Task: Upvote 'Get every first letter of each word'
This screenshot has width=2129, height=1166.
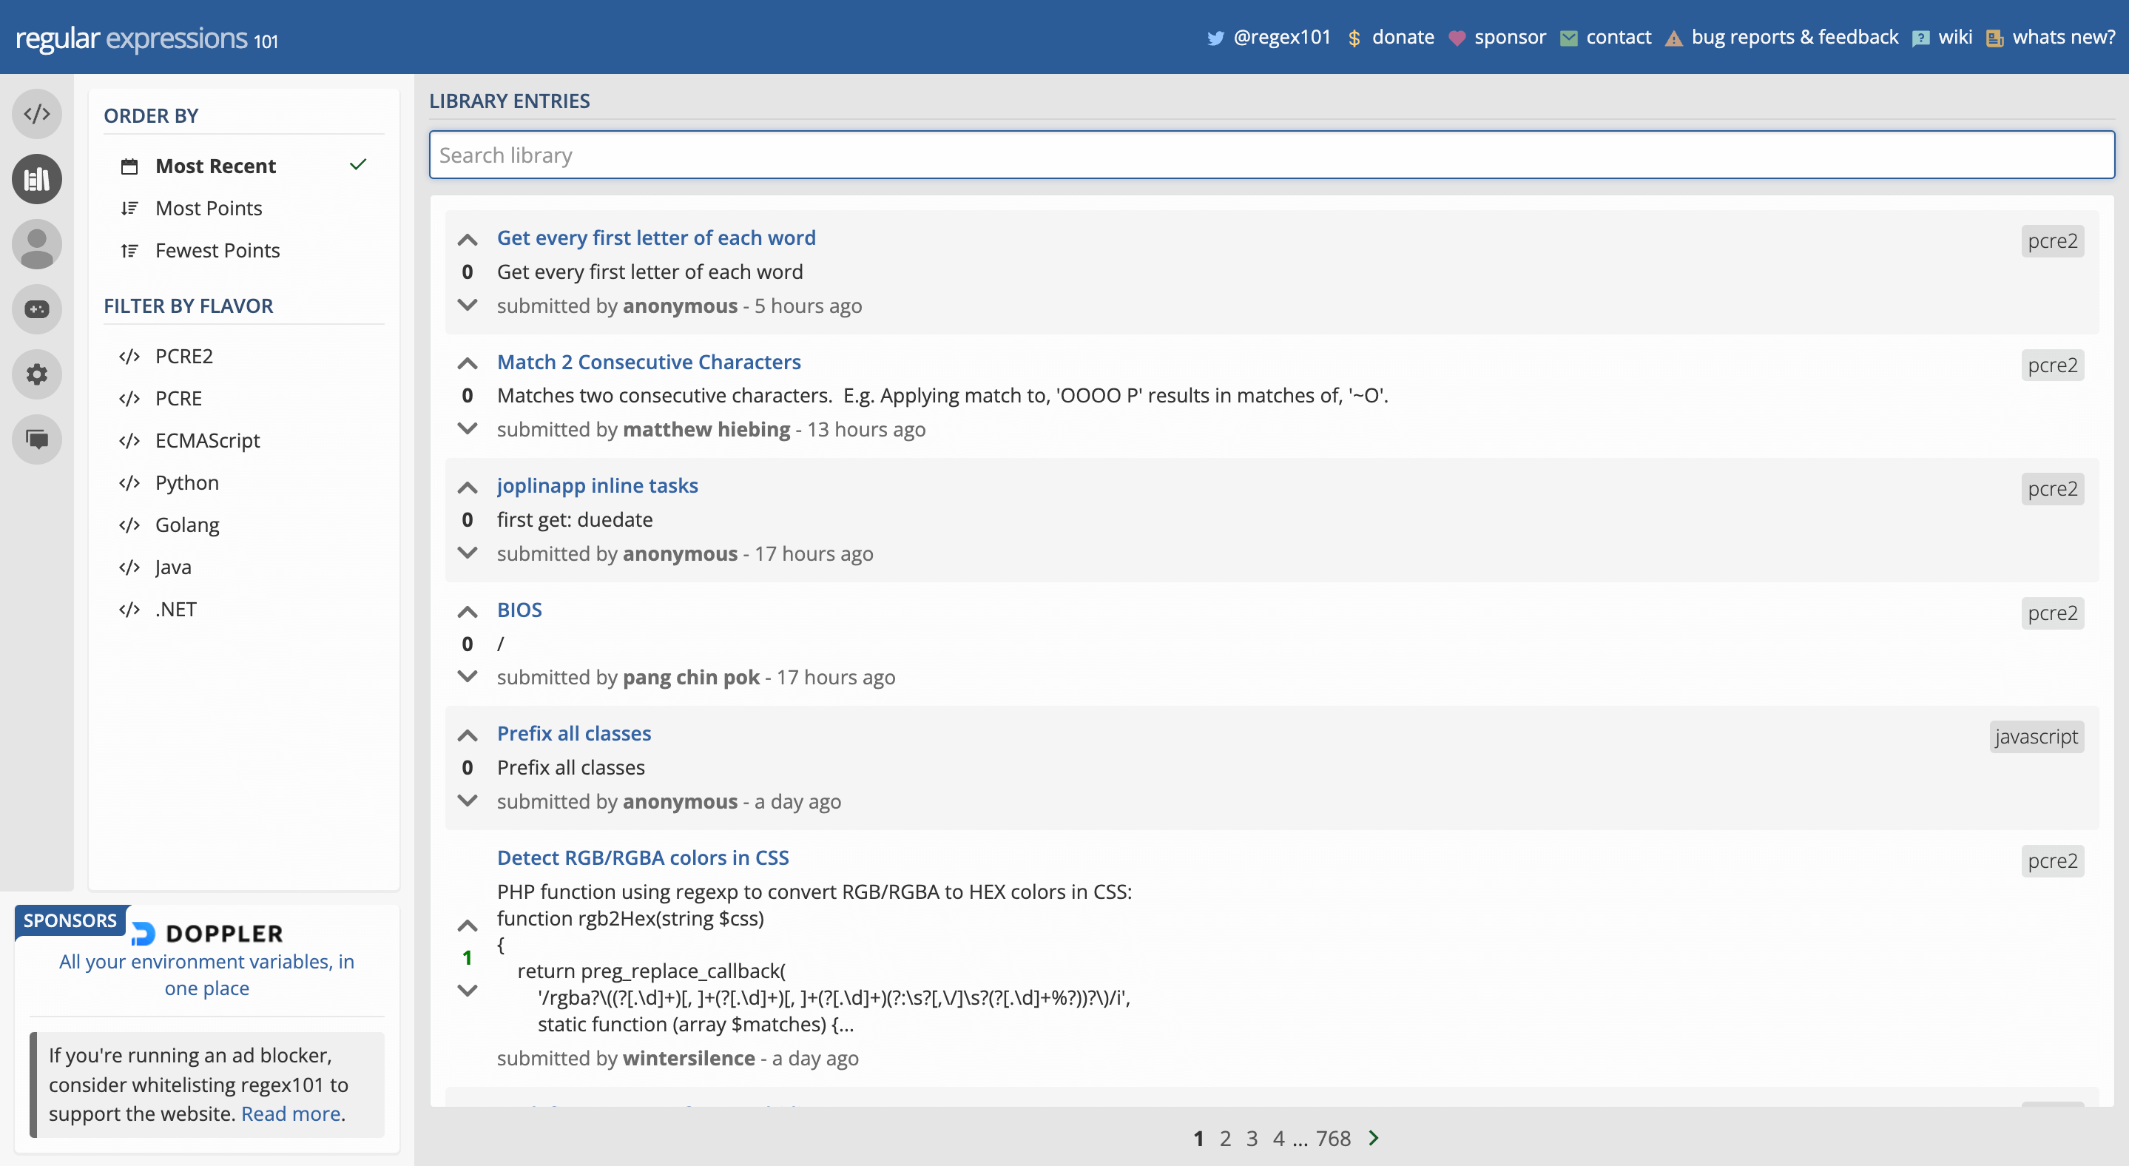Action: [x=467, y=240]
